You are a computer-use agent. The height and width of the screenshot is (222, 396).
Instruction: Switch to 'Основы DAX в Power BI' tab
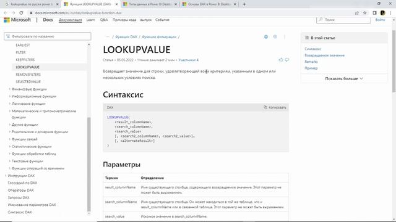[x=209, y=4]
